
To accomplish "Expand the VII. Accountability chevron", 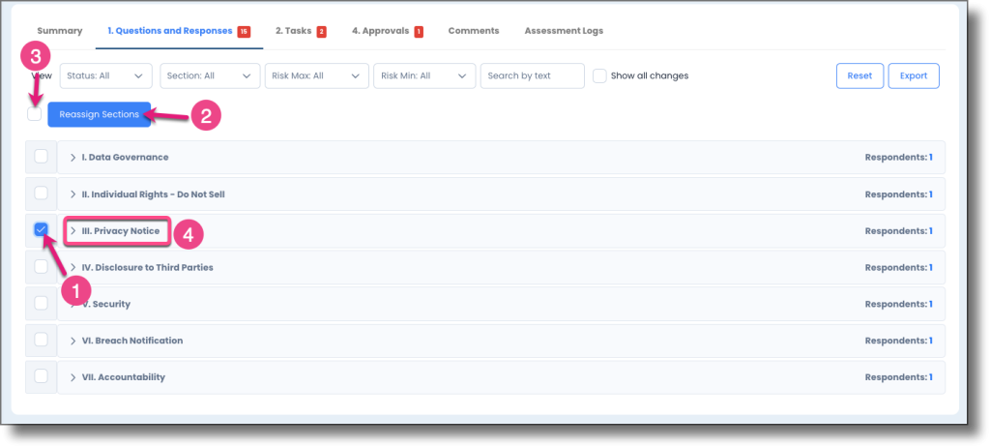I will tap(73, 377).
